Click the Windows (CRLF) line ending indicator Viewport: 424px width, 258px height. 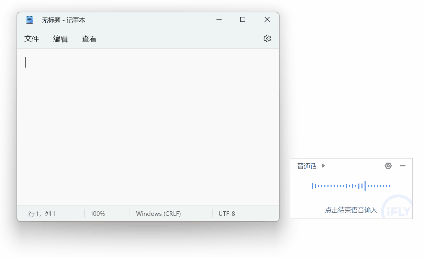(158, 213)
